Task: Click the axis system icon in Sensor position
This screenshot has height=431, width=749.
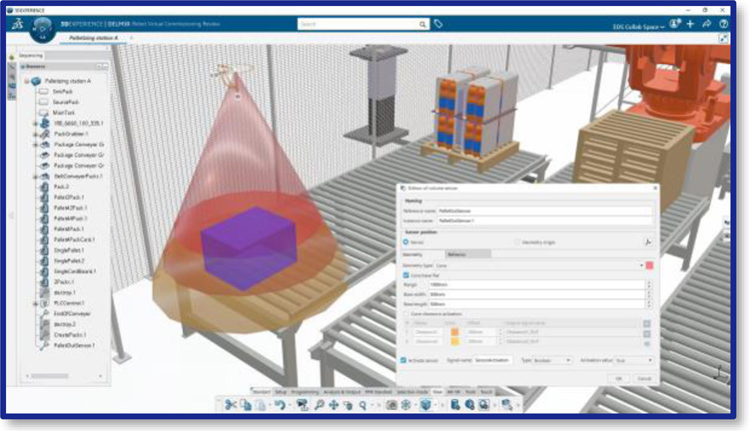Action: pos(647,242)
